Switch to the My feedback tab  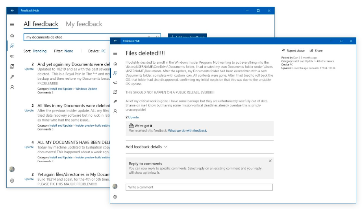(84, 24)
